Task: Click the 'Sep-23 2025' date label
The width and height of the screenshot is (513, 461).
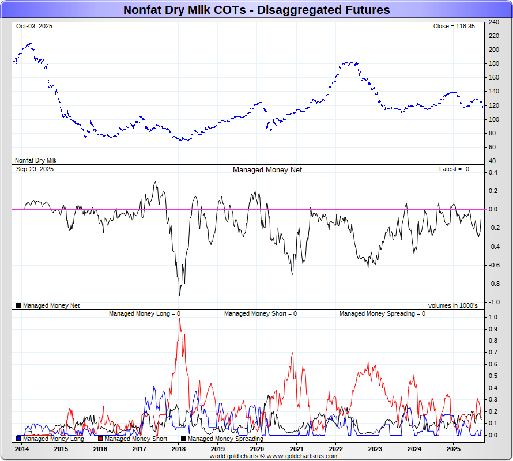Action: 35,169
